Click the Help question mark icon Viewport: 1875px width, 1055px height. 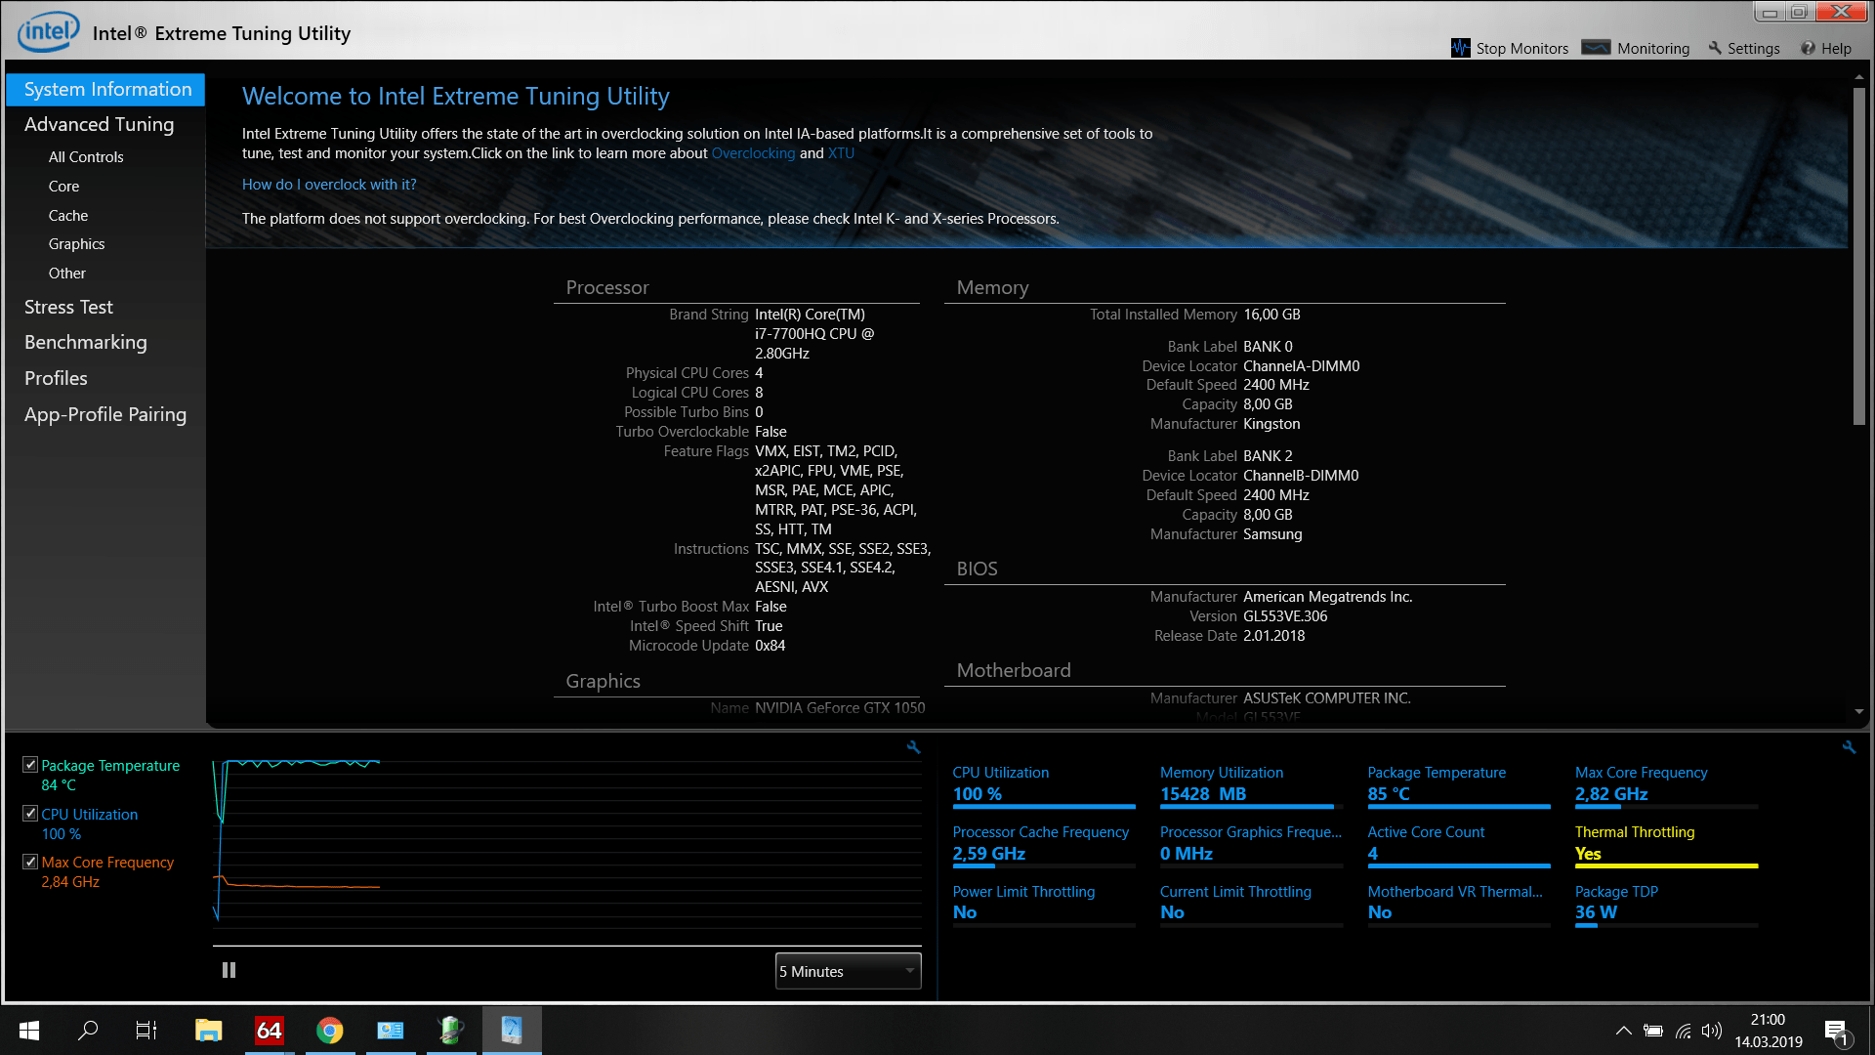(x=1809, y=48)
